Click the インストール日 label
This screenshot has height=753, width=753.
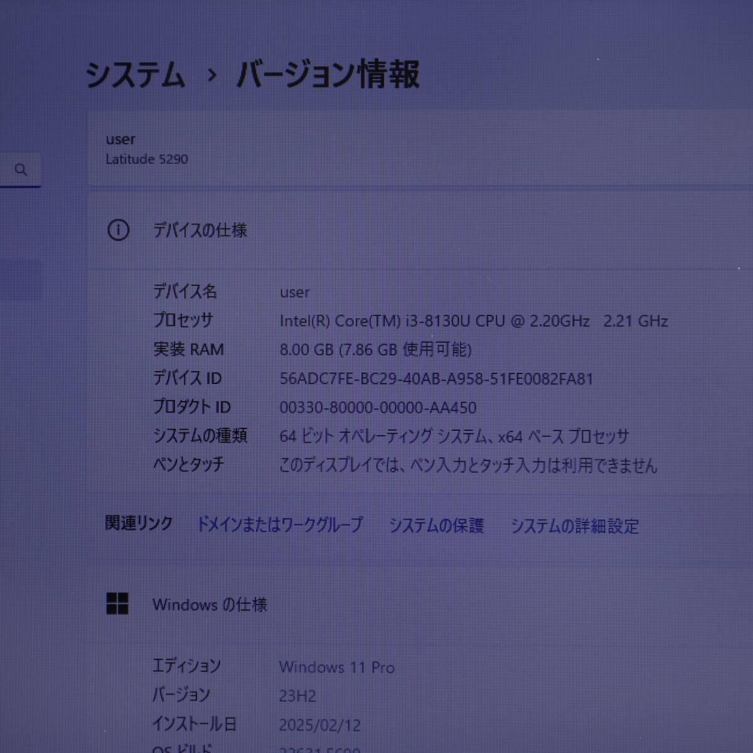[195, 724]
